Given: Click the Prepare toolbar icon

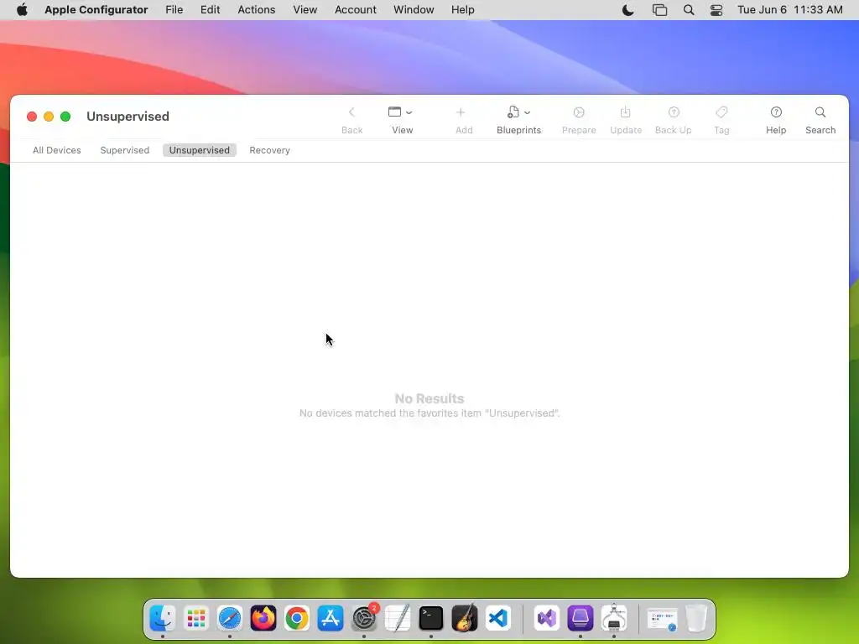Looking at the screenshot, I should click(x=579, y=112).
